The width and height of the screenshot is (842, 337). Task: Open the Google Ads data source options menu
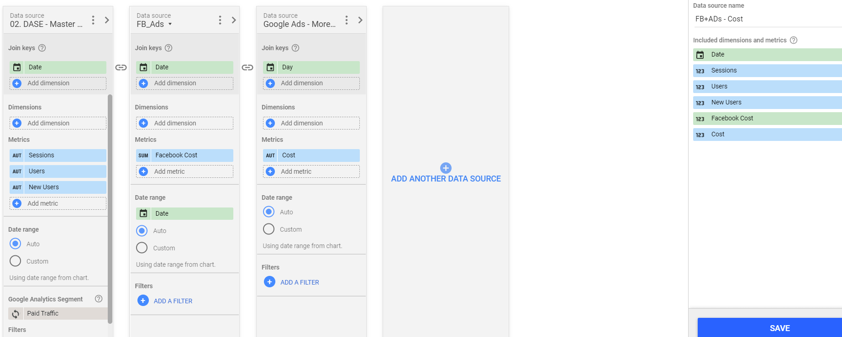[347, 20]
